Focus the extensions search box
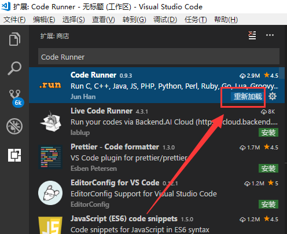 (x=159, y=56)
